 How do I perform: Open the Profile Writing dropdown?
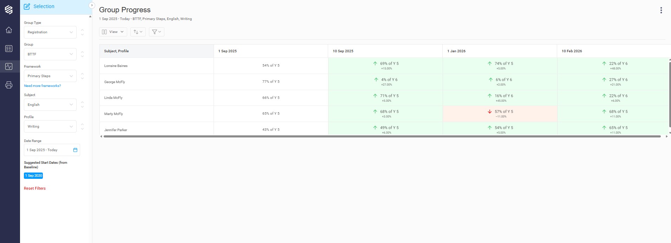click(50, 127)
